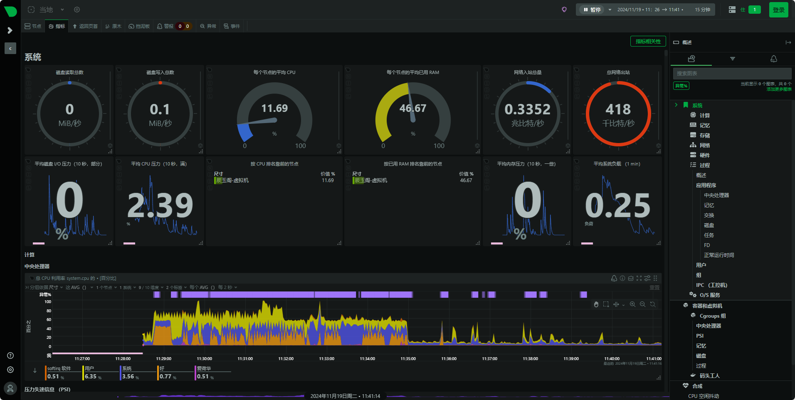795x400 pixels.
Task: Zoom in on the CPU utilization chart
Action: pos(632,304)
